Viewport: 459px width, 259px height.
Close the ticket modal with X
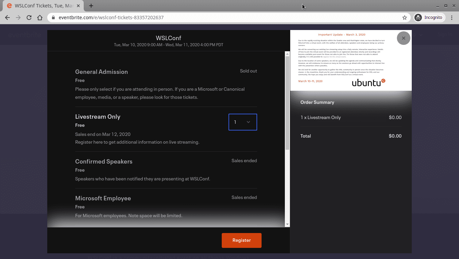(x=404, y=38)
